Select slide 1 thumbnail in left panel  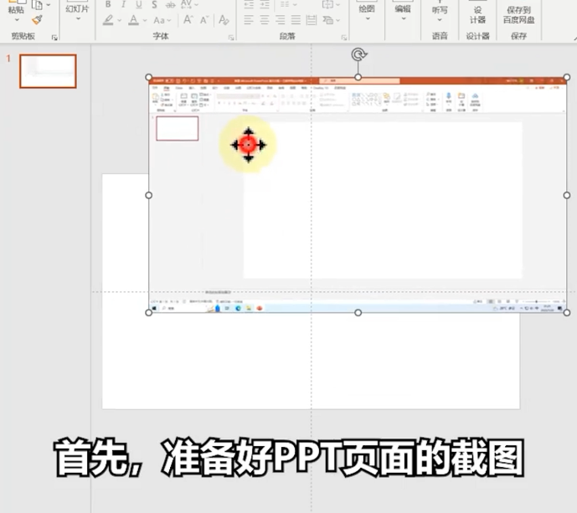48,71
